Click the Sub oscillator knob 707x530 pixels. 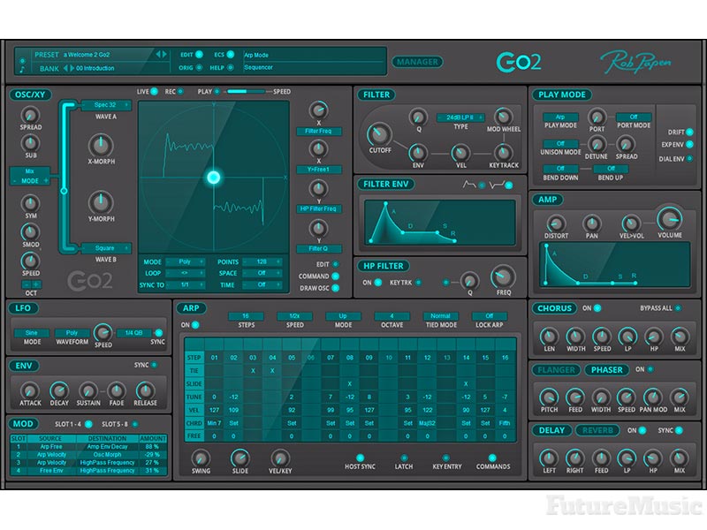click(x=30, y=143)
